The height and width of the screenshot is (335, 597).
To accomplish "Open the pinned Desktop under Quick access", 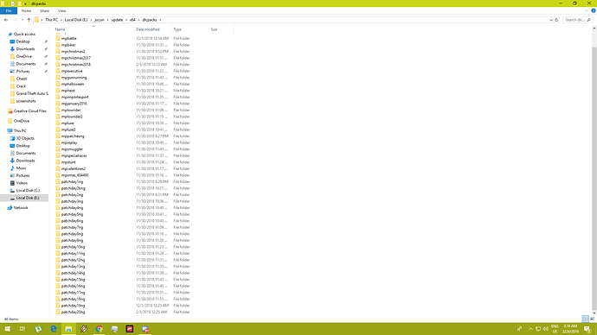I will [x=22, y=41].
